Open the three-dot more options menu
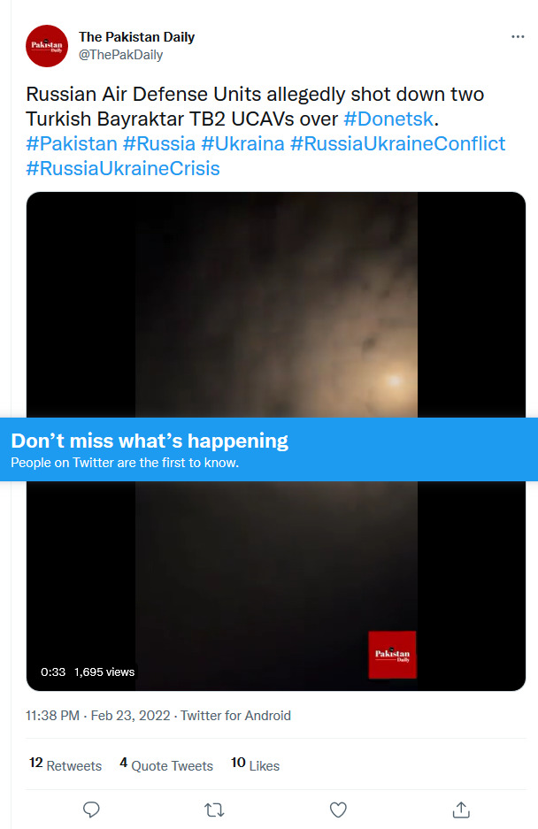538x829 pixels. tap(518, 36)
